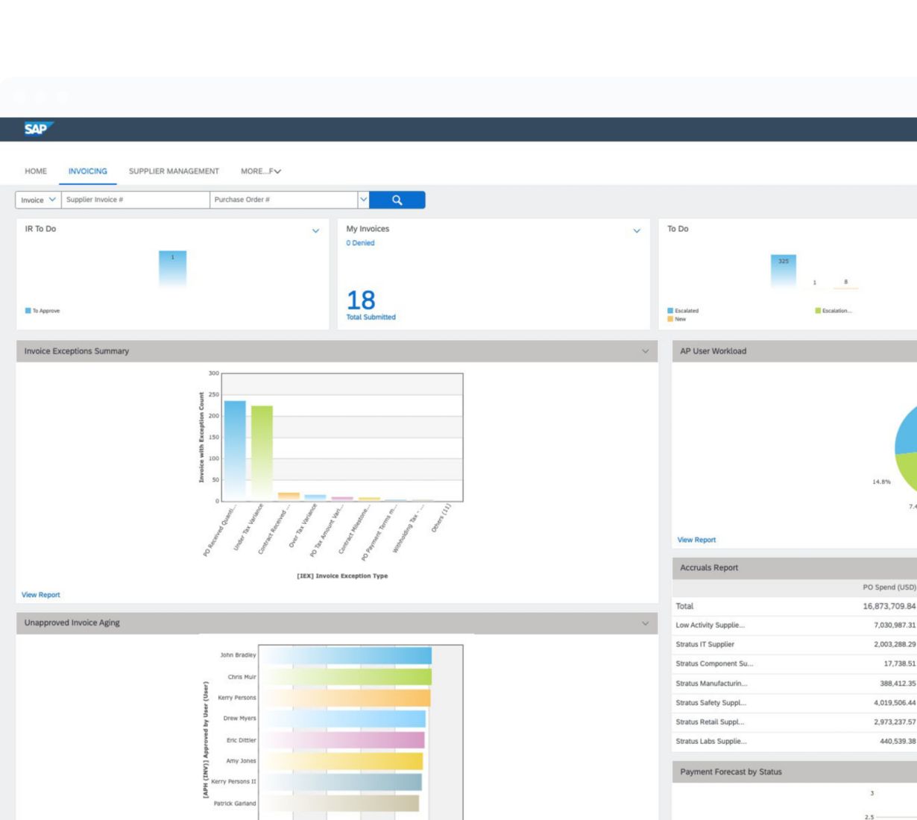
Task: Open View Report under AP User Workload
Action: (696, 540)
